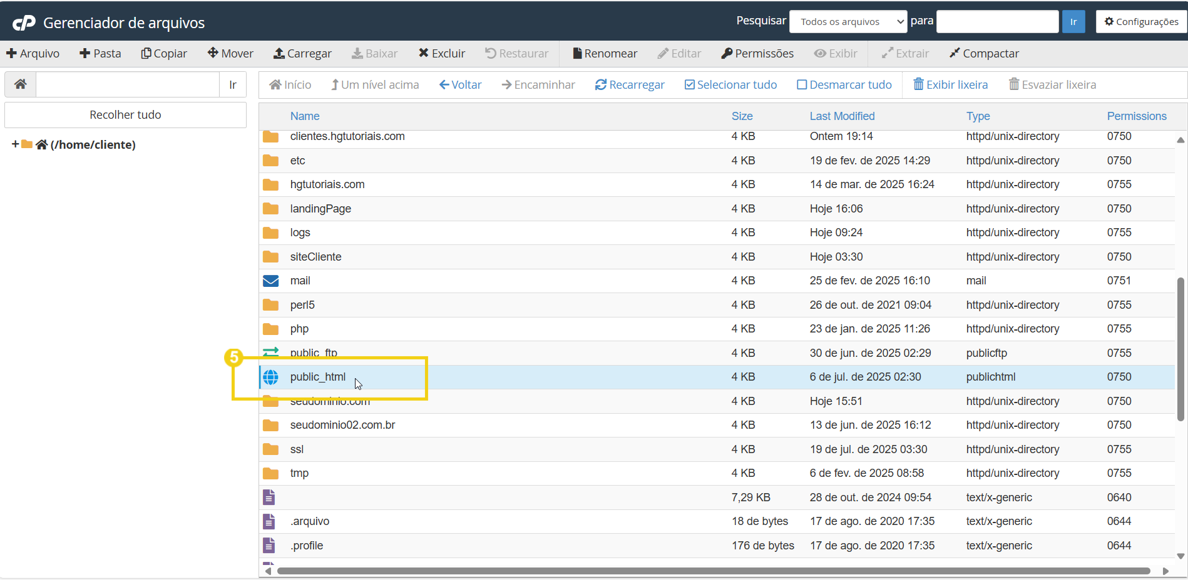This screenshot has width=1188, height=580.
Task: Create a new file with Arquivo
Action: (33, 54)
